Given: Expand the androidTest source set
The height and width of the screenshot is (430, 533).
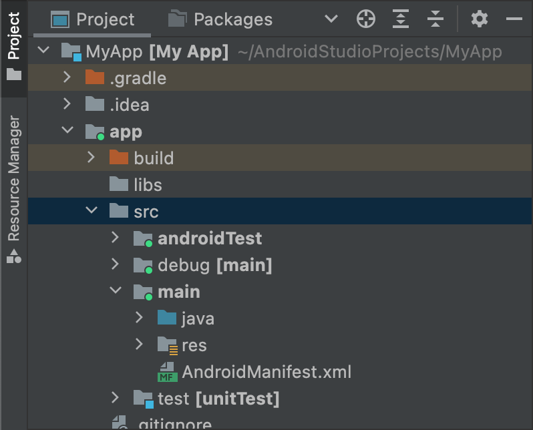Looking at the screenshot, I should [x=115, y=238].
